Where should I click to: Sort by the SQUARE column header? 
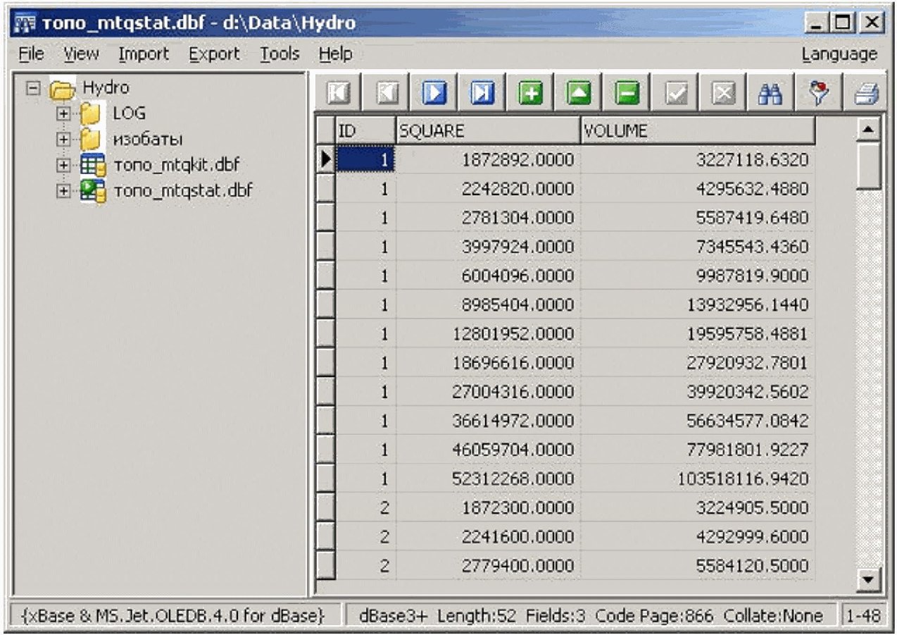coord(487,130)
